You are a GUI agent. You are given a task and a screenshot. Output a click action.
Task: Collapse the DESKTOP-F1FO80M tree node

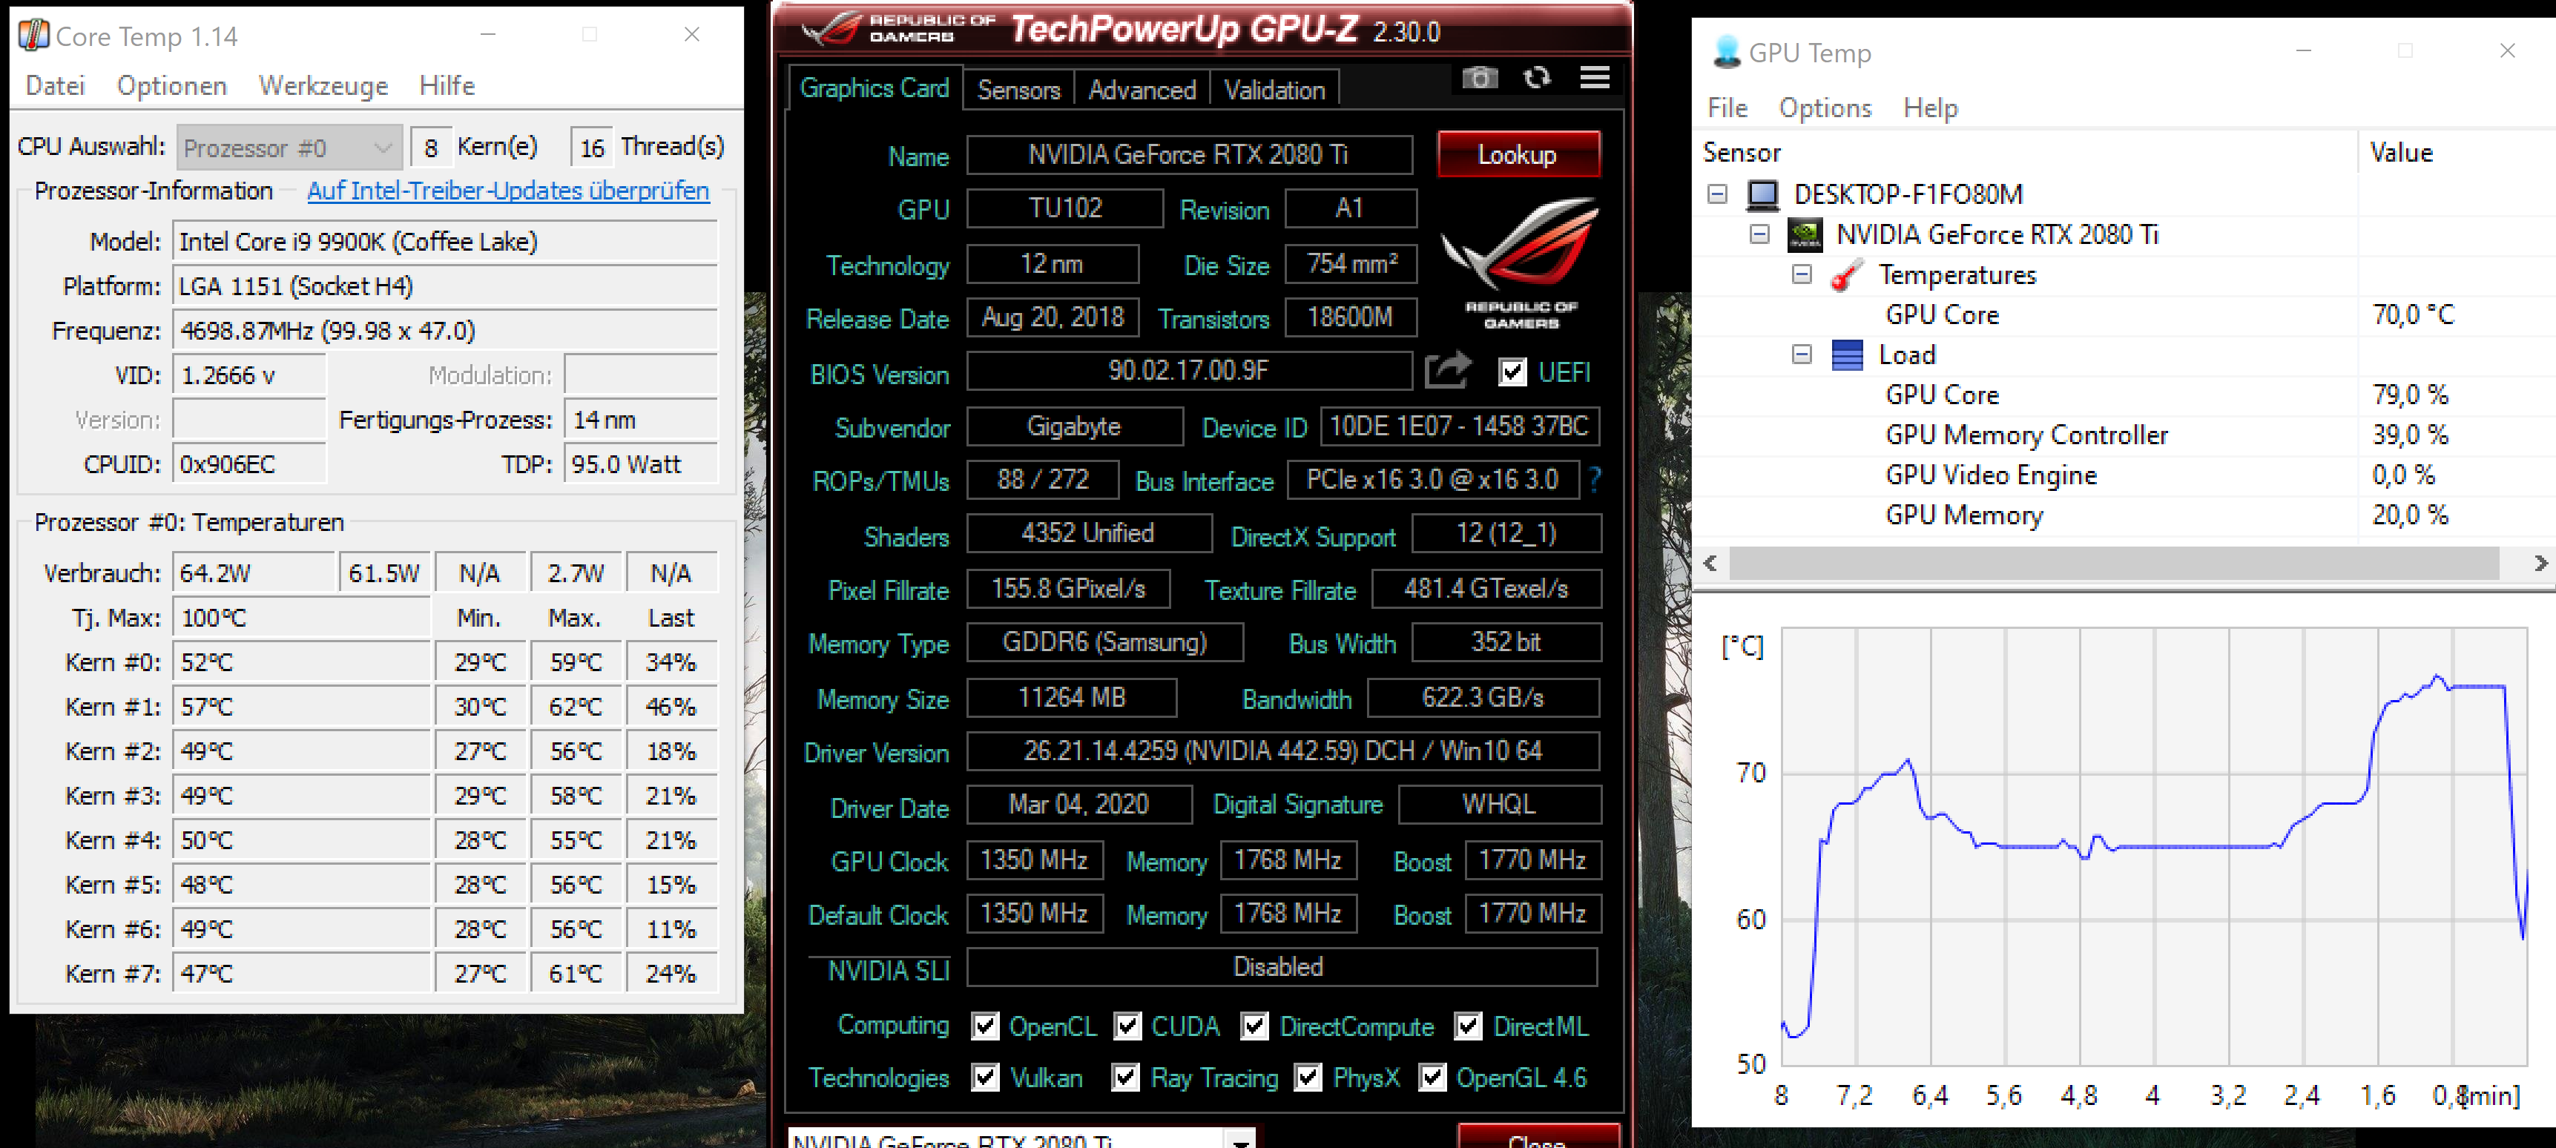point(1718,194)
